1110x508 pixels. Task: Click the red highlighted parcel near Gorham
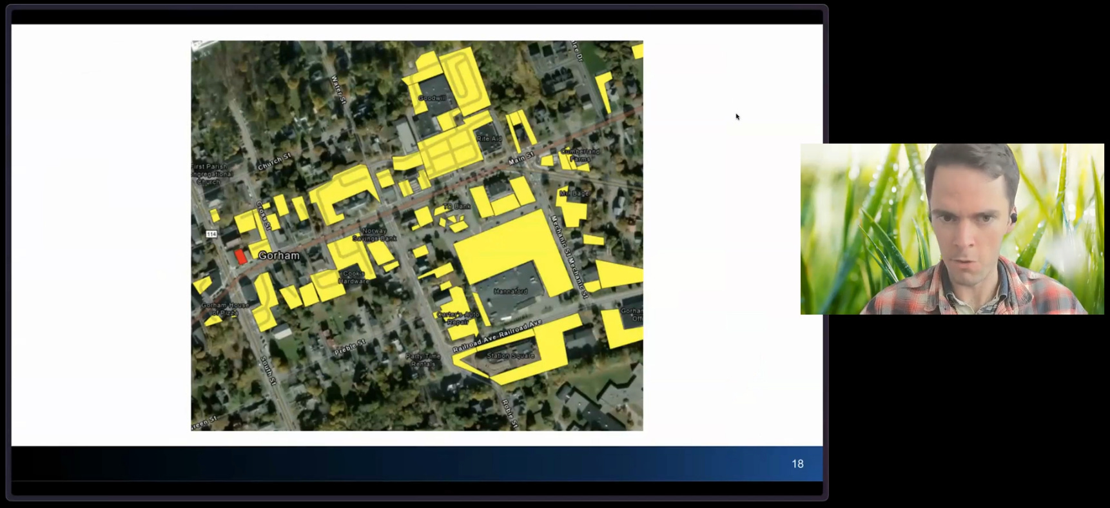point(241,257)
